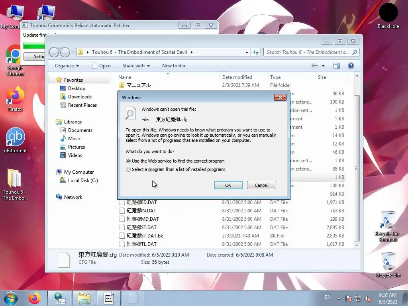The image size is (408, 306).
Task: Click the Search Touhou 6 search field
Action: click(308, 52)
